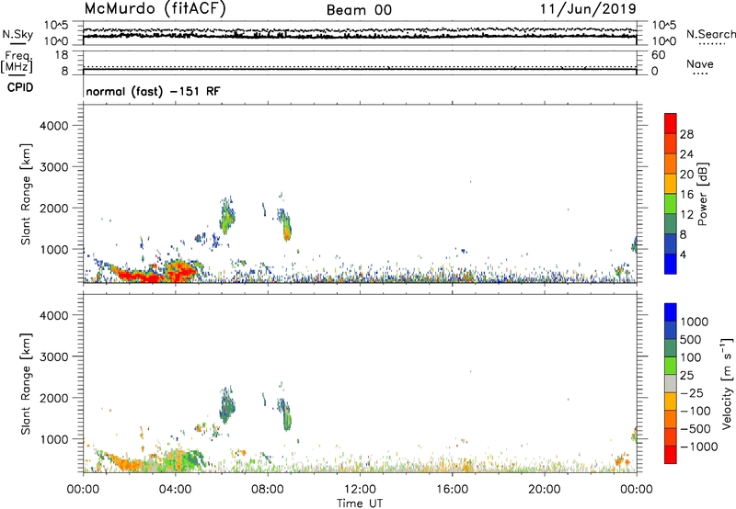This screenshot has height=509, width=736.
Task: Click the 500 label on velocity colorbar
Action: pyautogui.click(x=691, y=340)
